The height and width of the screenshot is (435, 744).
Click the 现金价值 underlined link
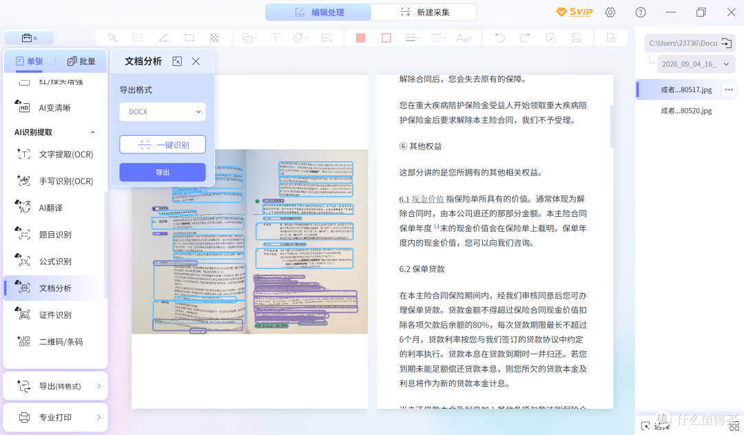[x=428, y=199]
